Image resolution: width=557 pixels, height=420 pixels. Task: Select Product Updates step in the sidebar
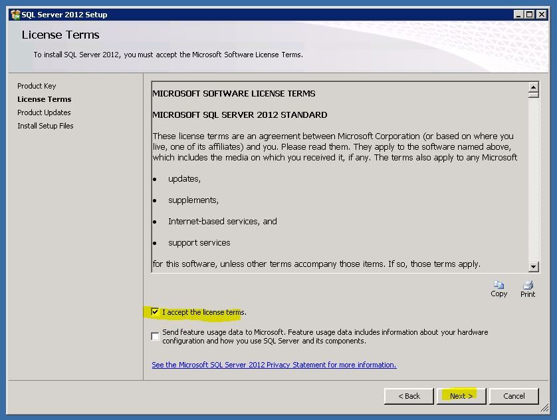pyautogui.click(x=44, y=112)
